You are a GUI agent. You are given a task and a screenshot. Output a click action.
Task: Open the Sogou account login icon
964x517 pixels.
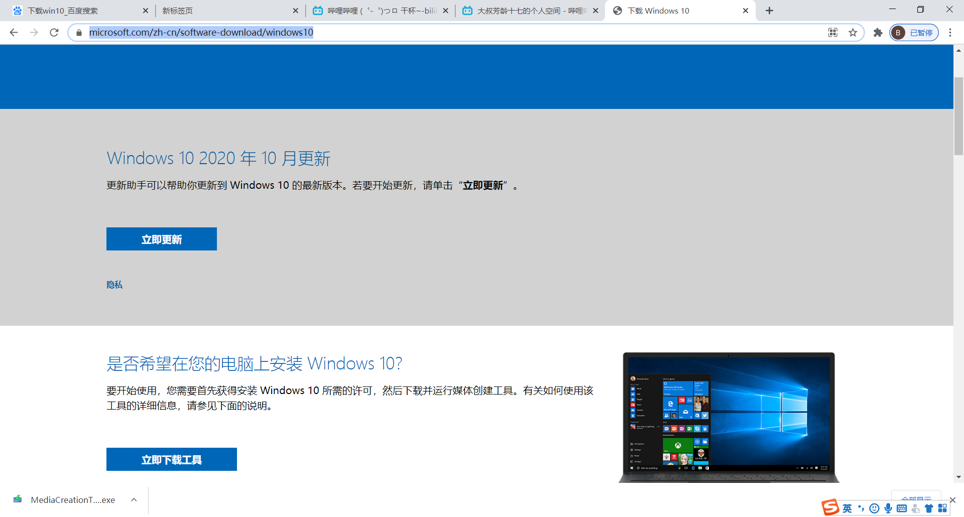click(x=915, y=508)
